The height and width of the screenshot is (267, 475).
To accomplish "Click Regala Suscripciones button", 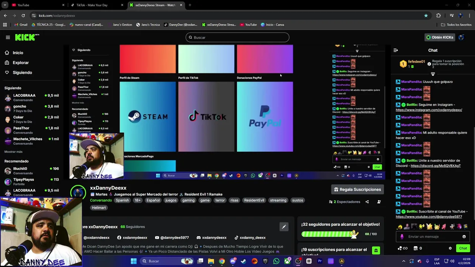I will coord(357,189).
